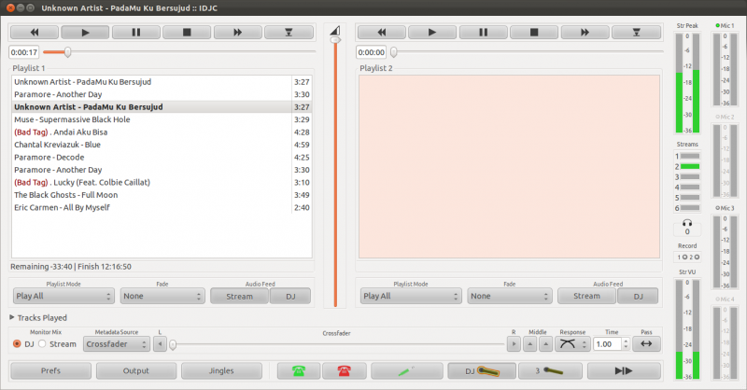Viewport: 747px width, 390px height.
Task: Expand the Tracks Played section
Action: pyautogui.click(x=13, y=318)
